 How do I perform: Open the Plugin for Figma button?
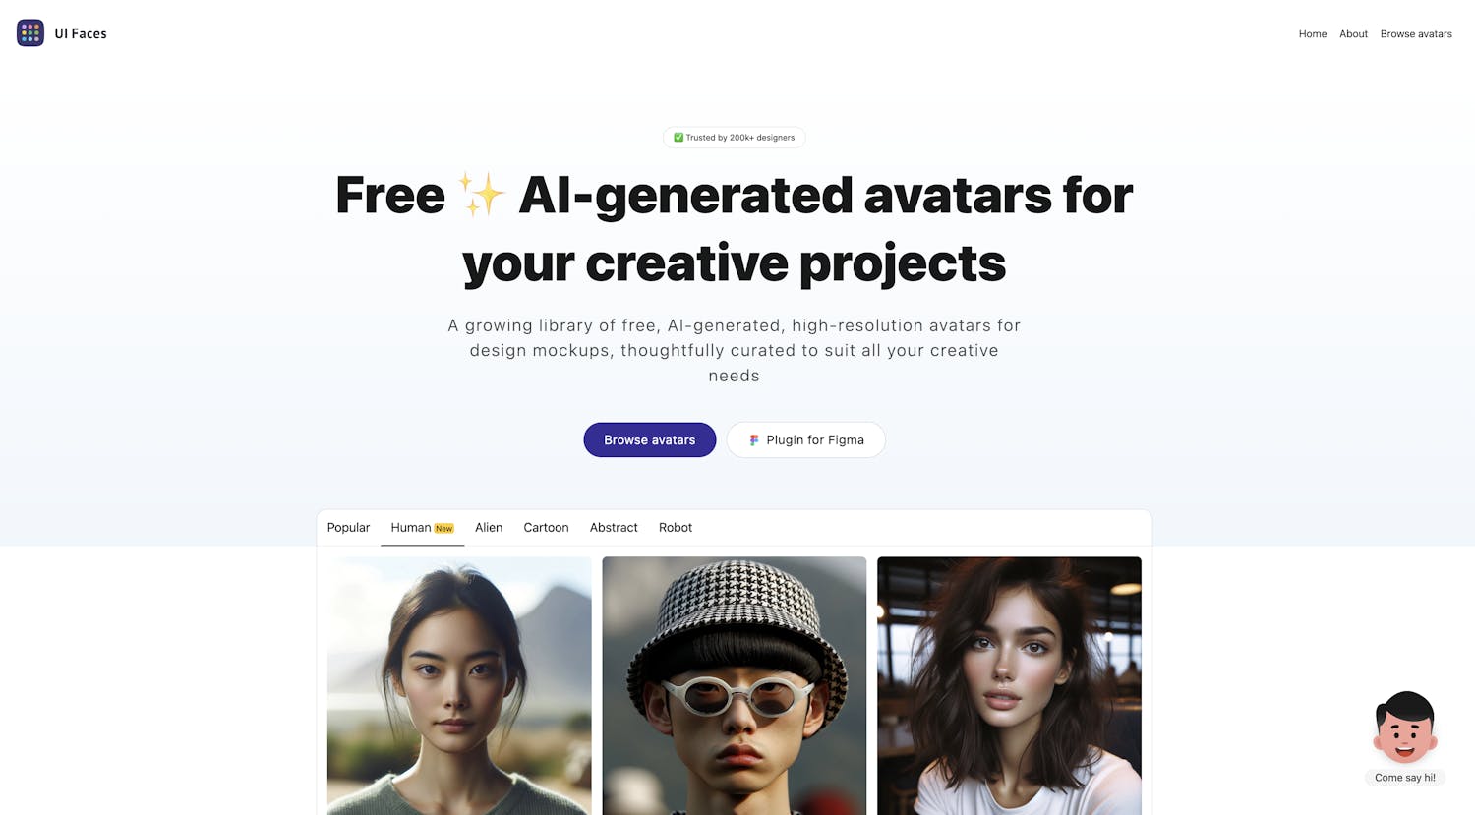click(806, 439)
